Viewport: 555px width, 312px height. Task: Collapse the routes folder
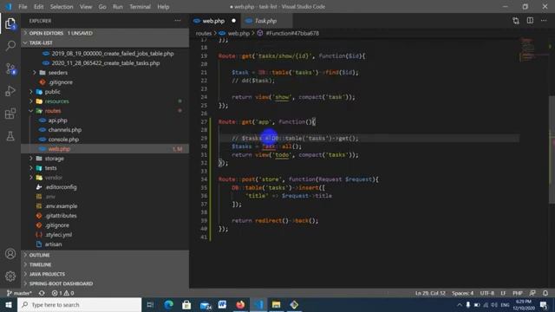53,111
